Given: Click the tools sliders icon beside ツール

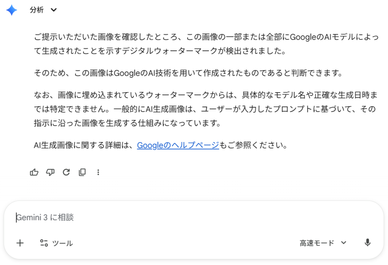Looking at the screenshot, I should 44,243.
